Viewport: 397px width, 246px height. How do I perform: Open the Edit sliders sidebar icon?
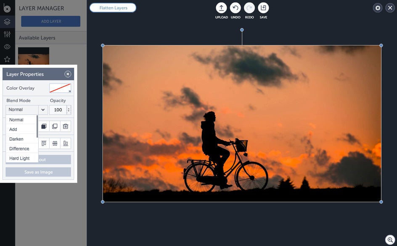click(x=7, y=34)
